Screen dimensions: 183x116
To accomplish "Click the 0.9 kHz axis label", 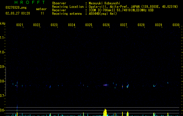I will 3,67.
